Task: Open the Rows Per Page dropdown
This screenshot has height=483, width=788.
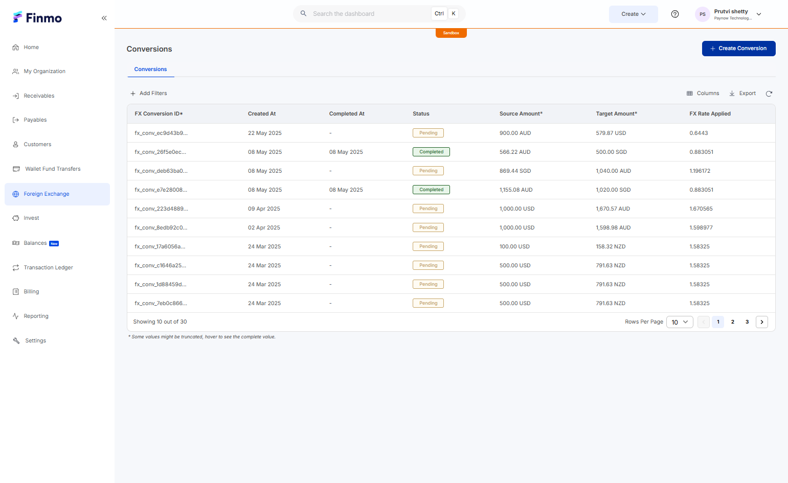Action: point(680,322)
